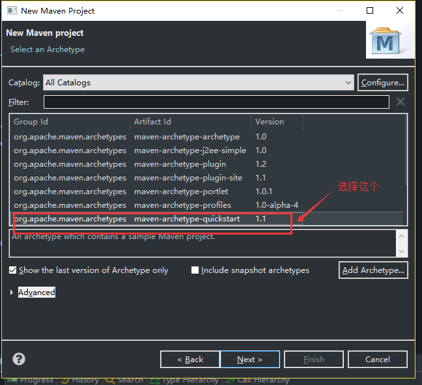Switch to the Progress tab behind dialog
The height and width of the screenshot is (385, 422).
[x=31, y=380]
